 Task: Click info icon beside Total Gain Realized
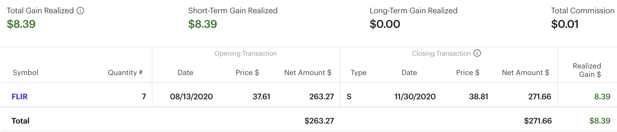80,11
